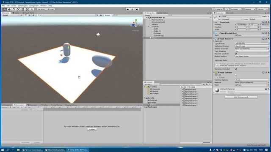Toggle the Convex checkbox
This screenshot has height=152, width=271.
pos(236,75)
